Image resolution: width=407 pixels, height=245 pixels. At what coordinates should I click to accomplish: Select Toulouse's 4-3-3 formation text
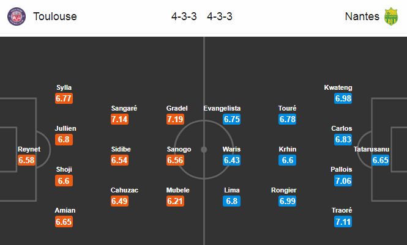184,16
